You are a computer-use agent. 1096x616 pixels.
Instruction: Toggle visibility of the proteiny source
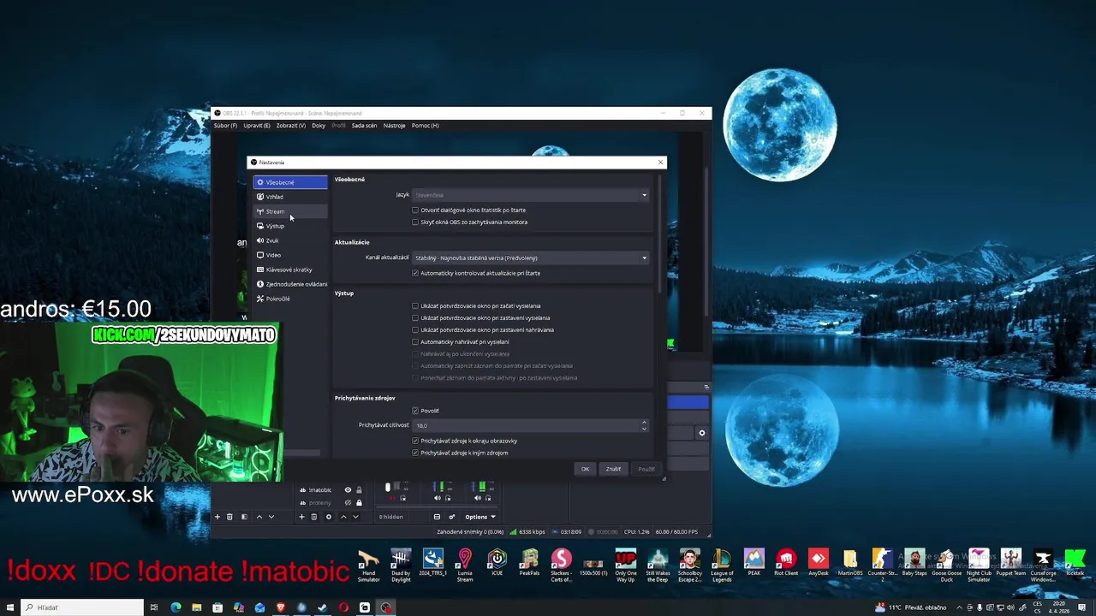(348, 502)
